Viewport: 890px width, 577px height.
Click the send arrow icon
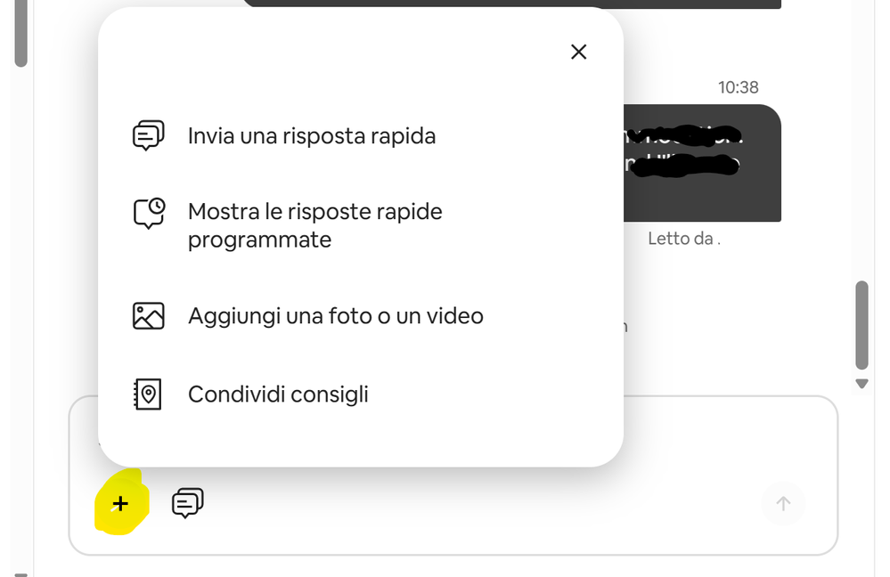click(782, 503)
